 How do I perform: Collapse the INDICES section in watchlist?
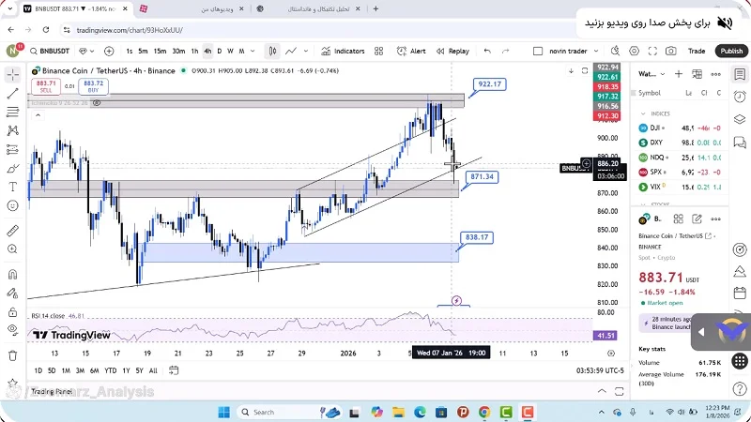[x=644, y=113]
